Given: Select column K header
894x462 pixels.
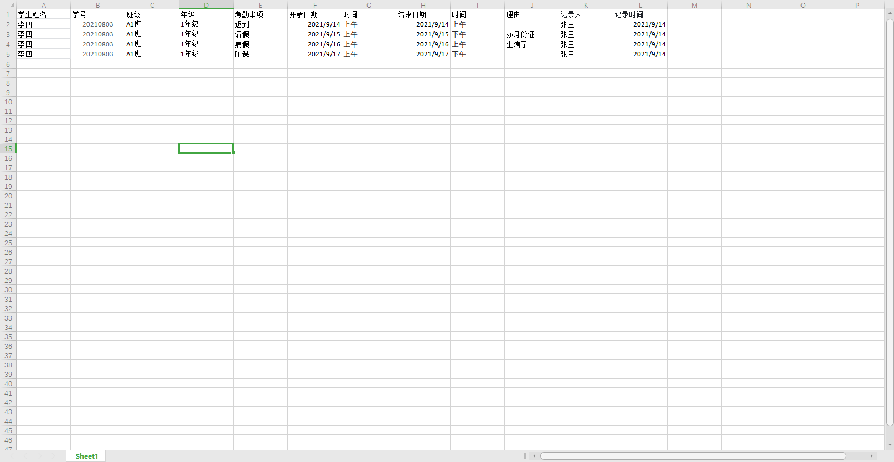Looking at the screenshot, I should click(586, 5).
